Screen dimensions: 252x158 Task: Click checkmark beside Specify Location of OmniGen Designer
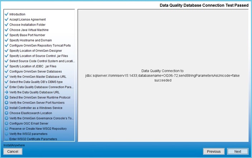6,51
